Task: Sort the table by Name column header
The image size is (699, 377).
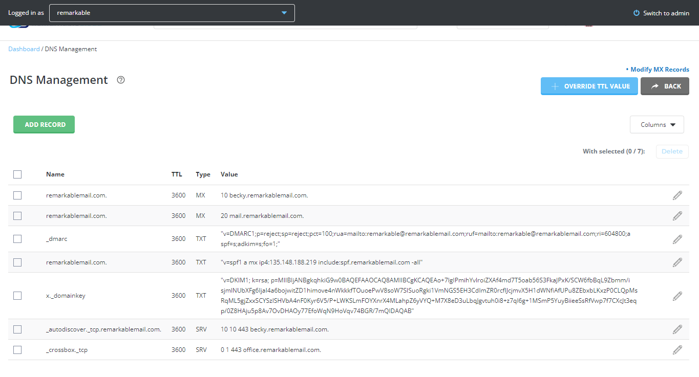Action: [x=55, y=174]
